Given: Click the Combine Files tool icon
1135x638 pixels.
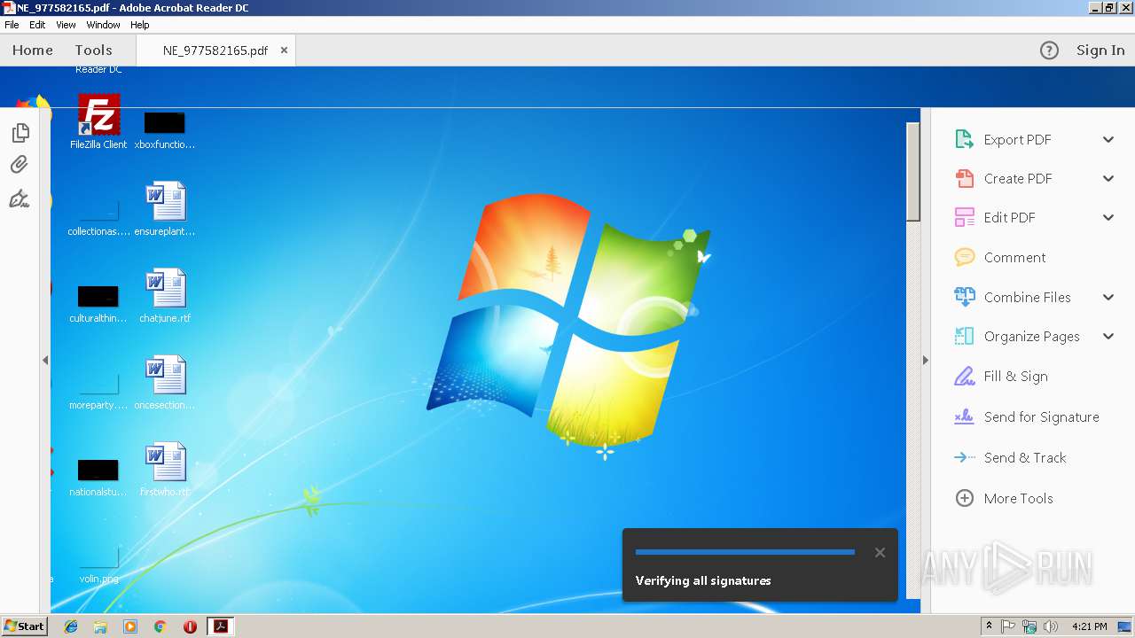Looking at the screenshot, I should [964, 297].
